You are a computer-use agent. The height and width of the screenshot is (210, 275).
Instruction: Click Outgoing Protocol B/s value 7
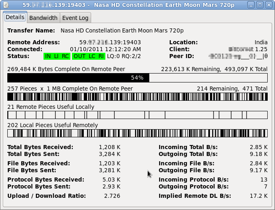(x=266, y=186)
